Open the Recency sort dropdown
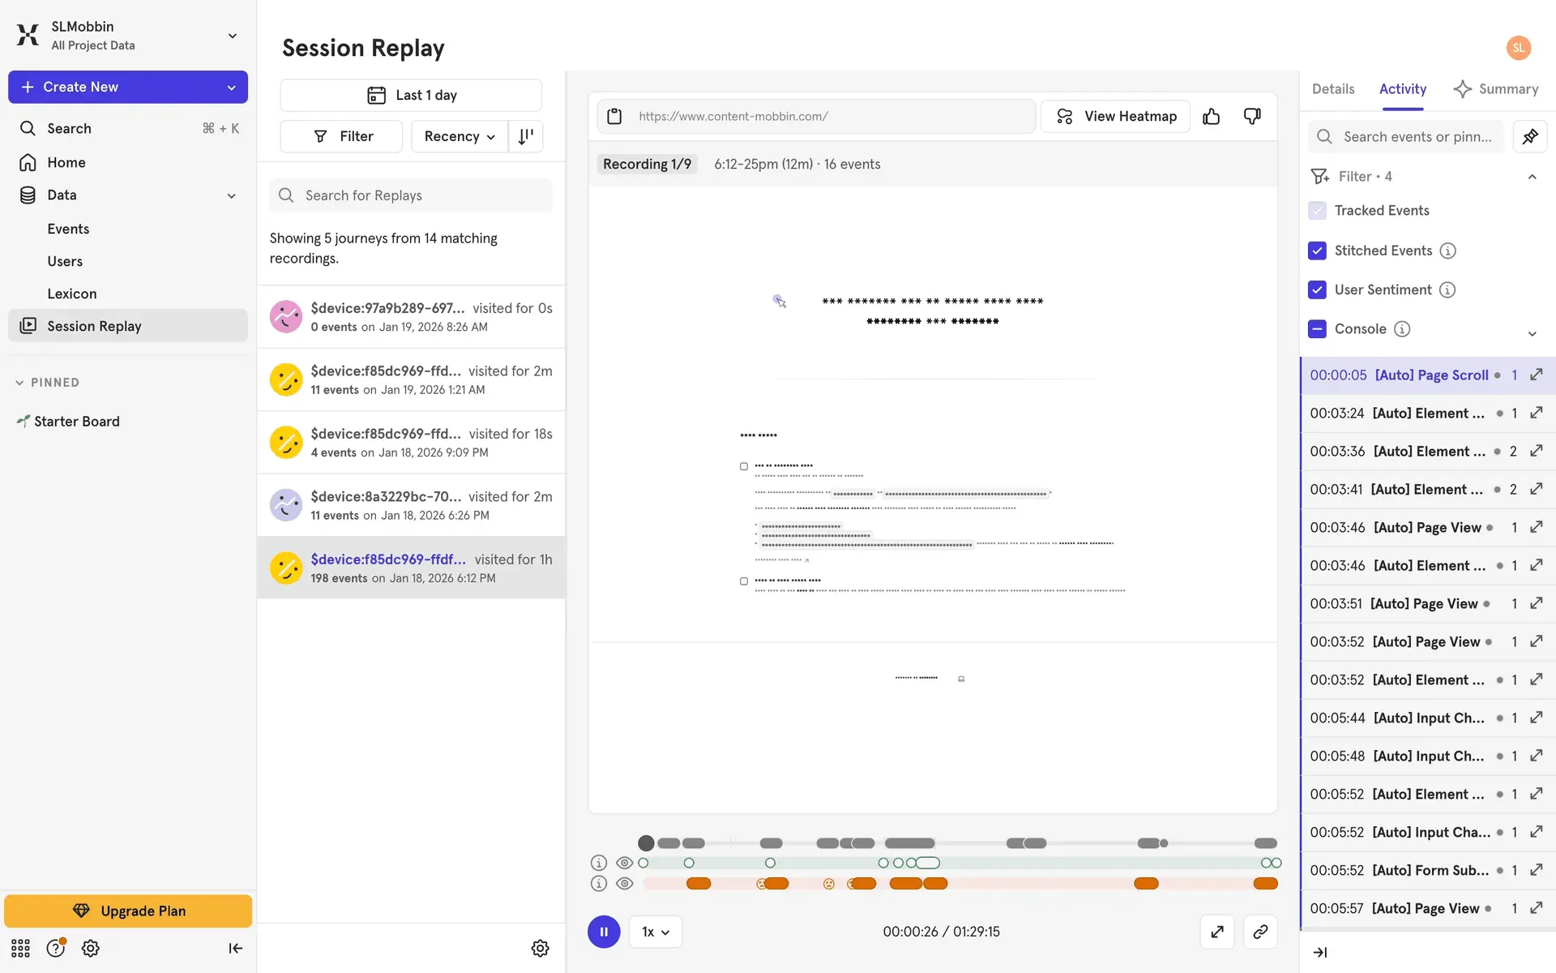 point(460,136)
